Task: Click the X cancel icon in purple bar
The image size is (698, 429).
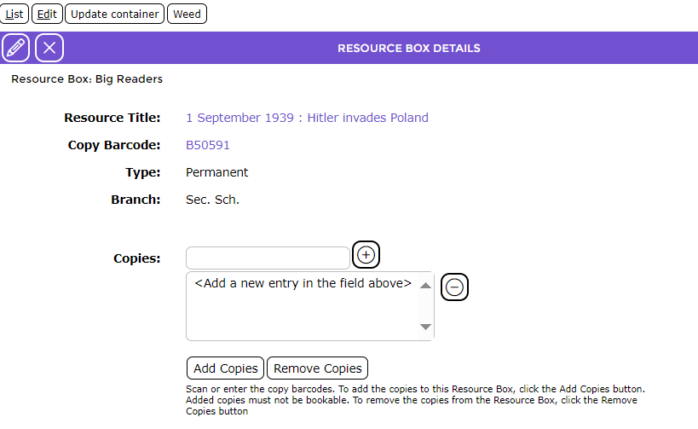Action: [x=49, y=48]
